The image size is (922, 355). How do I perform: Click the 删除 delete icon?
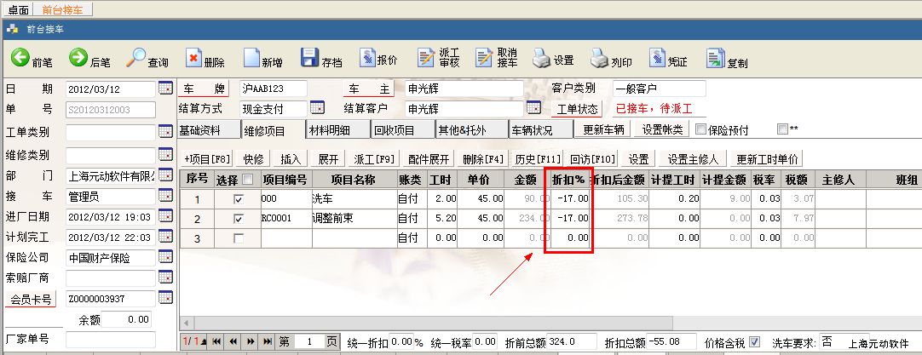[x=193, y=59]
